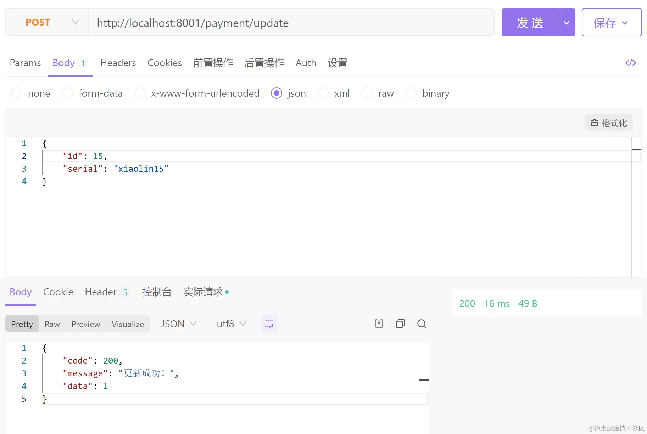Download the response body

[379, 324]
